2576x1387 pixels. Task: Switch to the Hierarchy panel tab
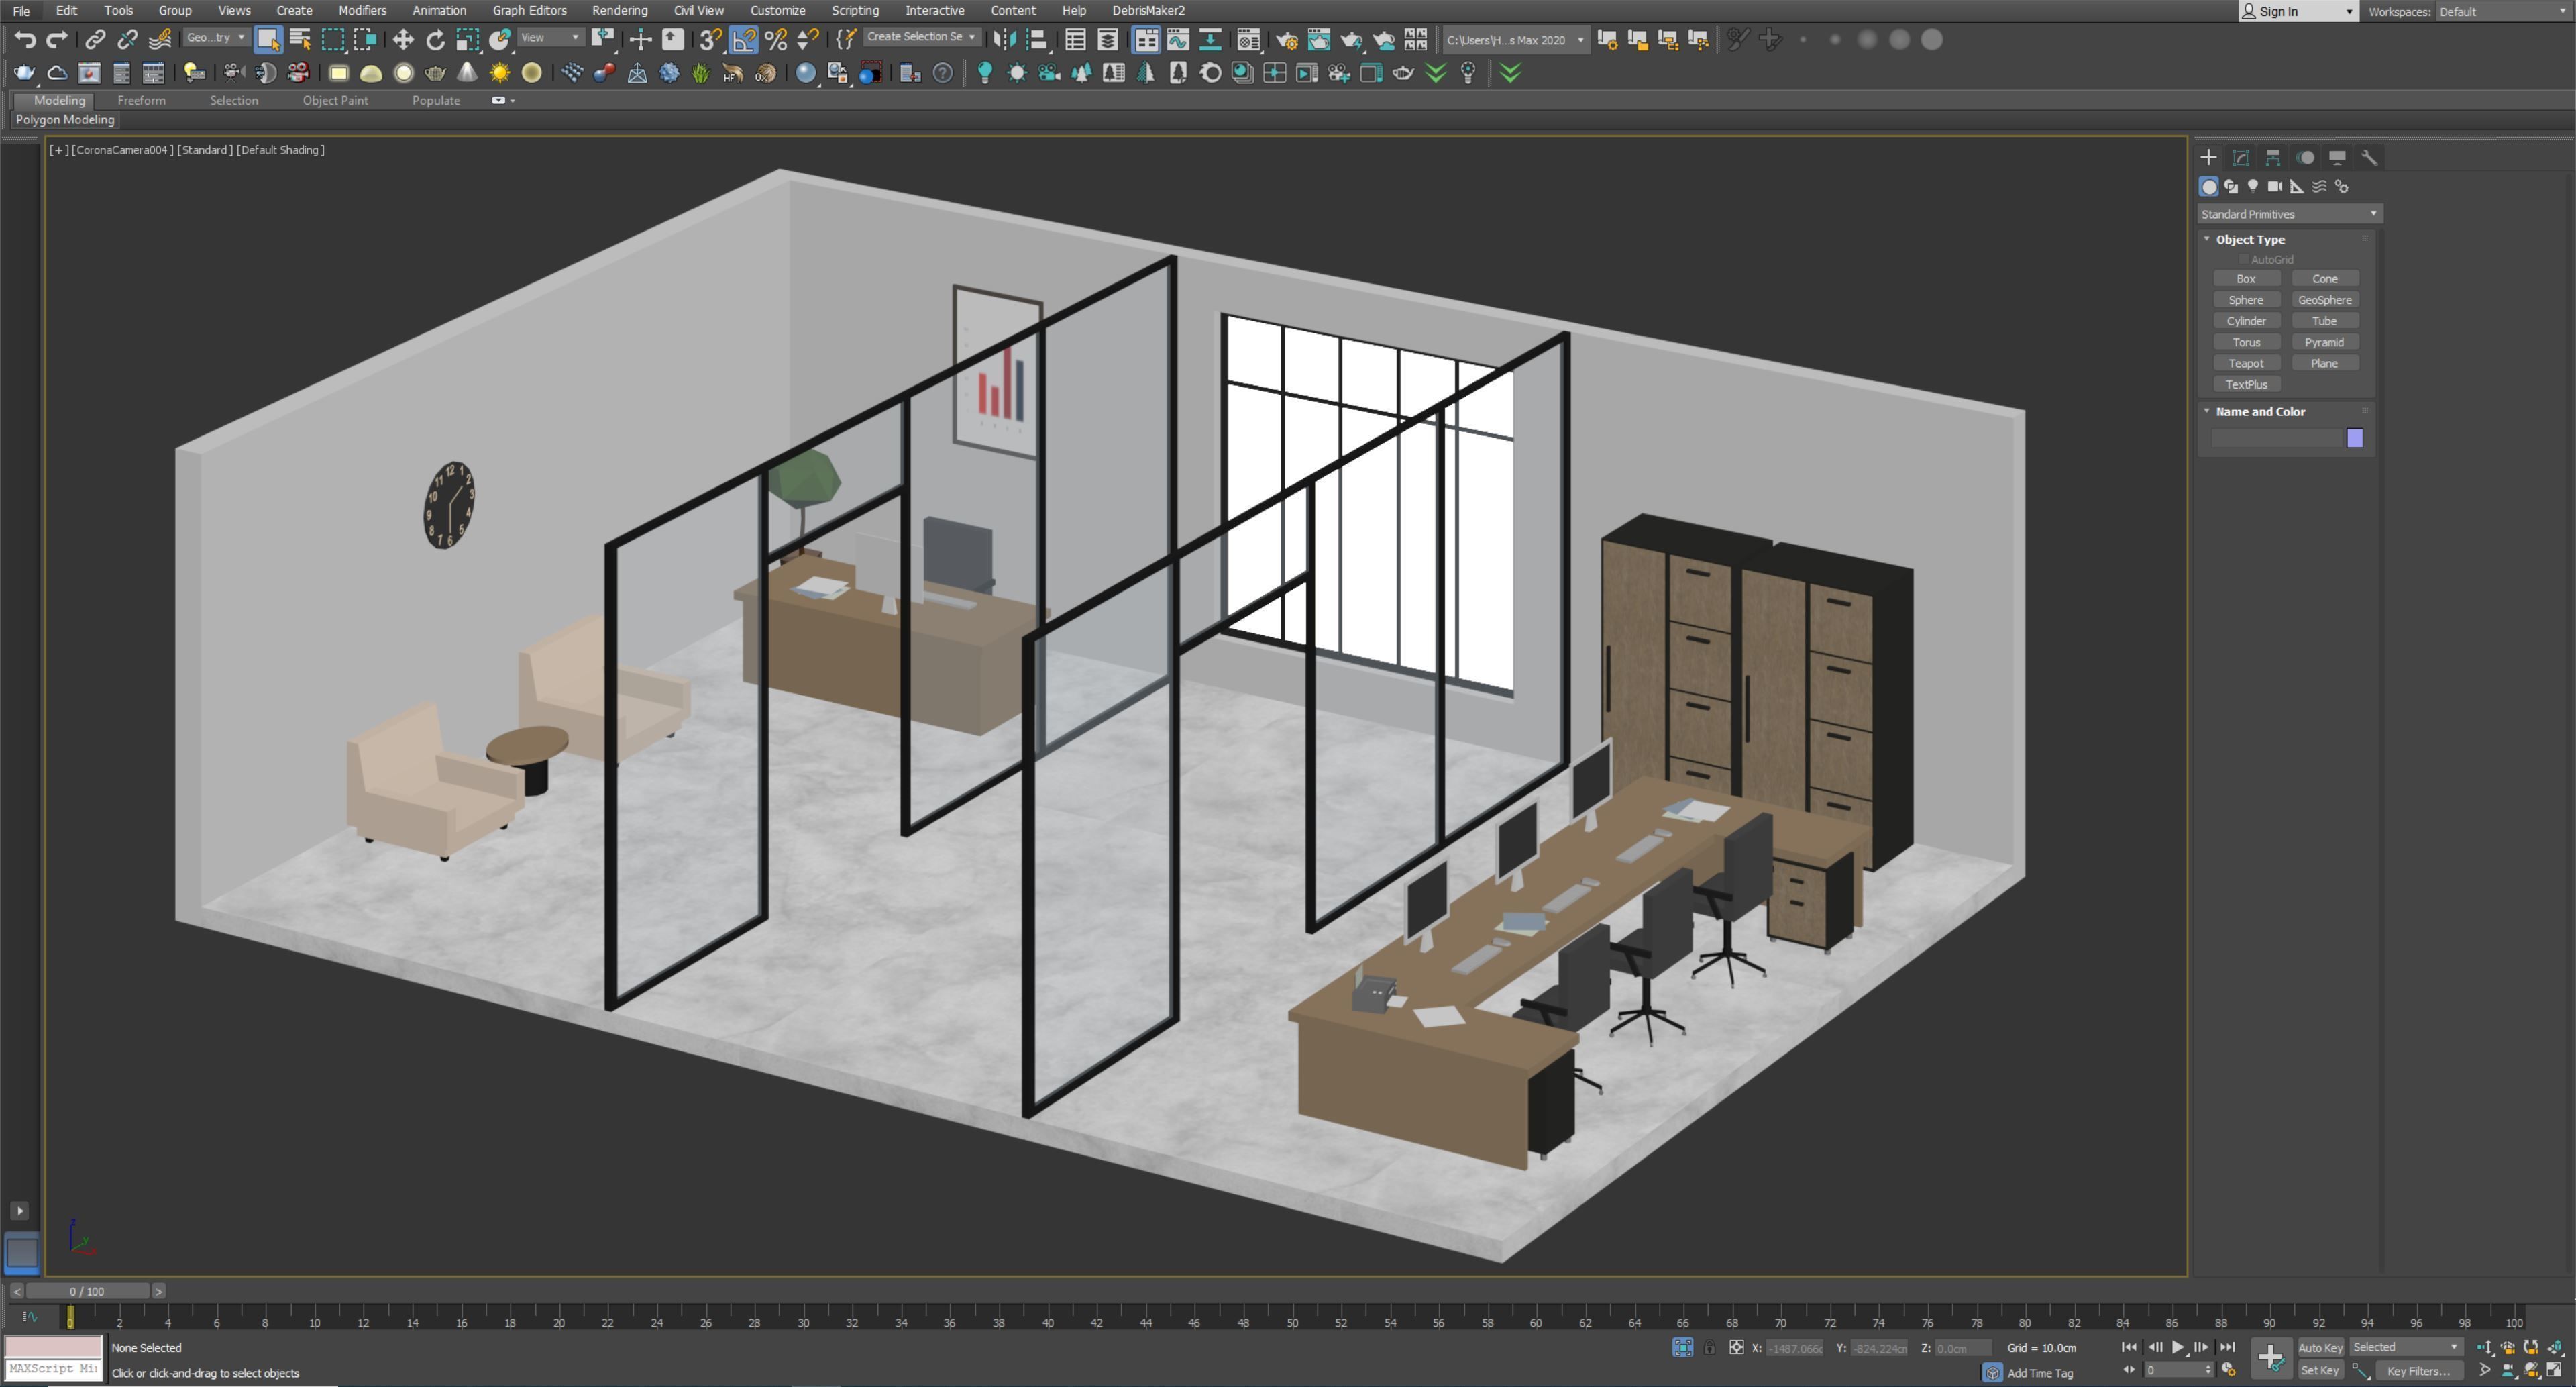(x=2273, y=158)
